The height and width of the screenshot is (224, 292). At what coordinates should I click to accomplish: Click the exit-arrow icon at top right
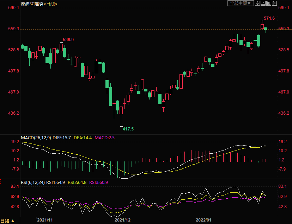[274, 3]
